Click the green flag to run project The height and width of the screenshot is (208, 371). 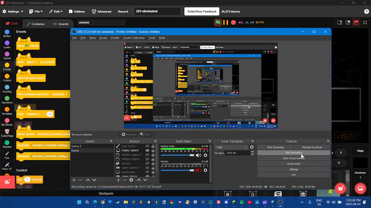click(218, 23)
